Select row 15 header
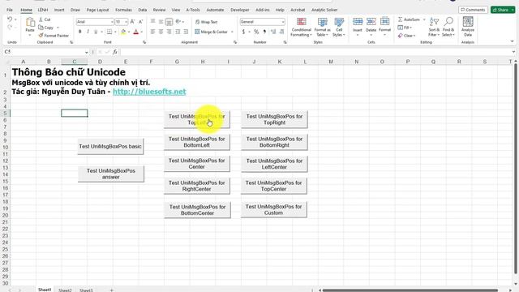519x292 pixels. tap(5, 181)
